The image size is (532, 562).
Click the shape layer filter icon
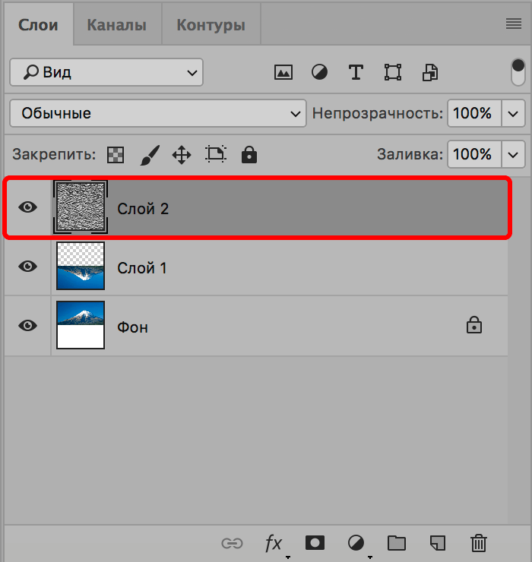point(393,73)
